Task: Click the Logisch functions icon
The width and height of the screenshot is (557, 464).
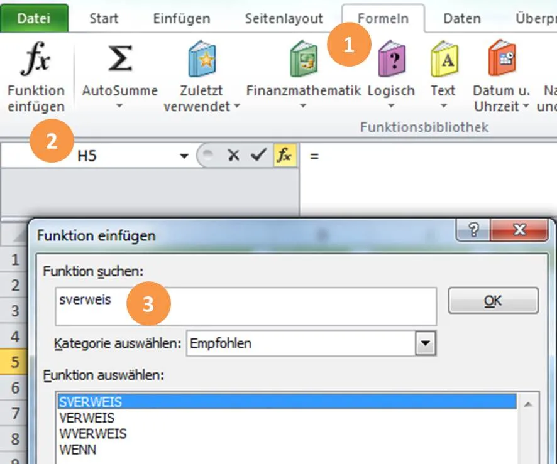Action: click(x=391, y=60)
